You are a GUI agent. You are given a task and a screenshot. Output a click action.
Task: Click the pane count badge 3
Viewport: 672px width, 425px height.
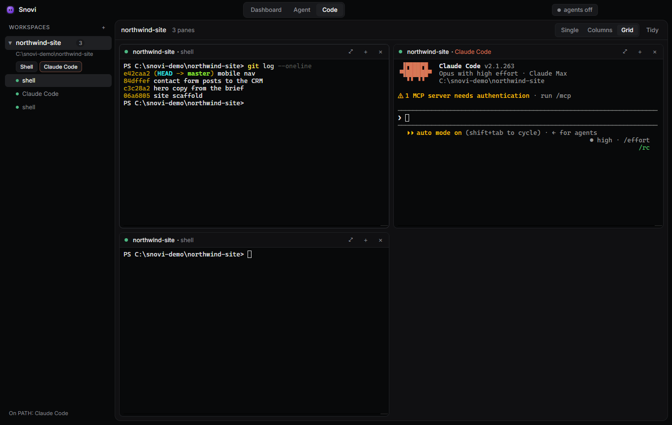81,43
